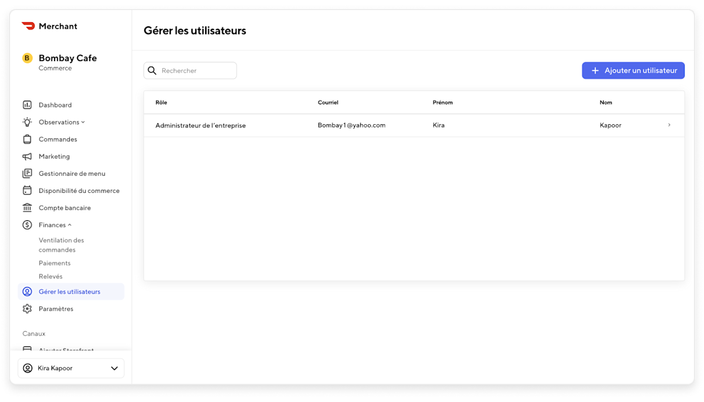704x402 pixels.
Task: Click the Dashboard chart icon
Action: [x=27, y=105]
